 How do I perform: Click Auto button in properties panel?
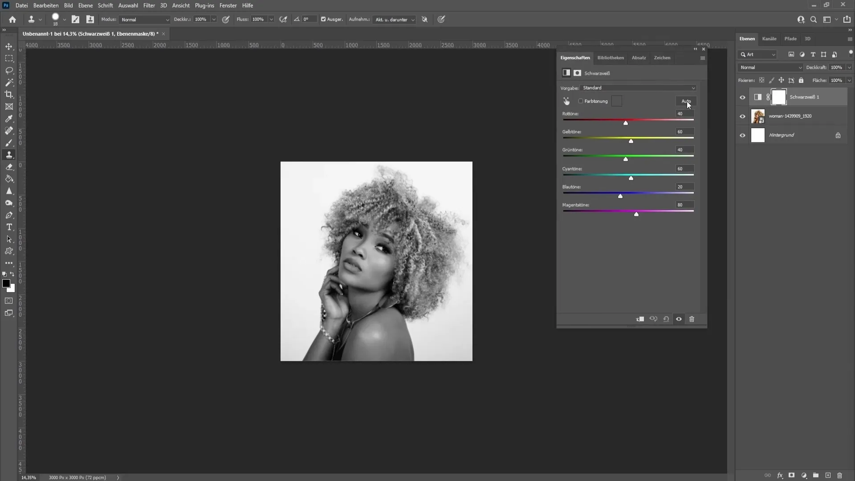pyautogui.click(x=685, y=100)
